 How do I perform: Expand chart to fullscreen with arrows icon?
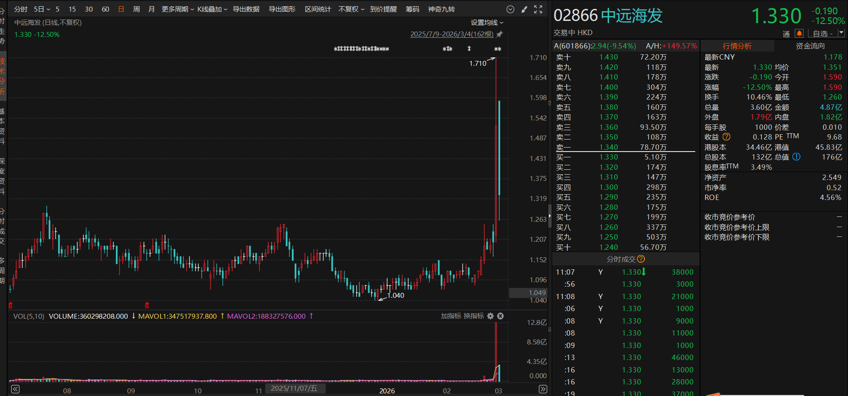pos(538,9)
